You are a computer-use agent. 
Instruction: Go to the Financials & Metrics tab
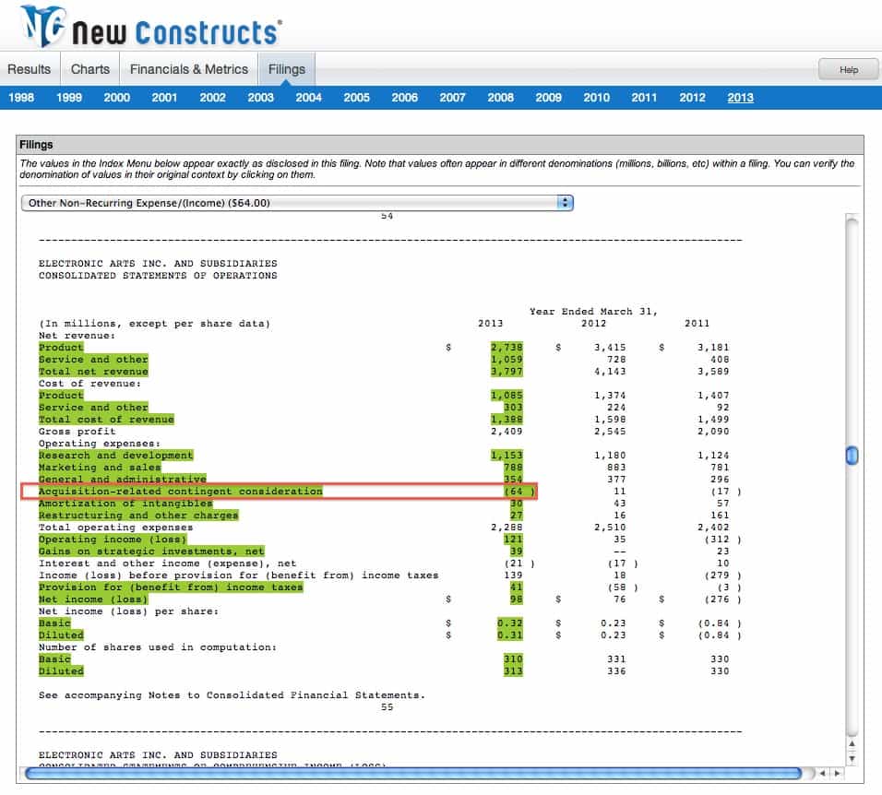pos(189,69)
